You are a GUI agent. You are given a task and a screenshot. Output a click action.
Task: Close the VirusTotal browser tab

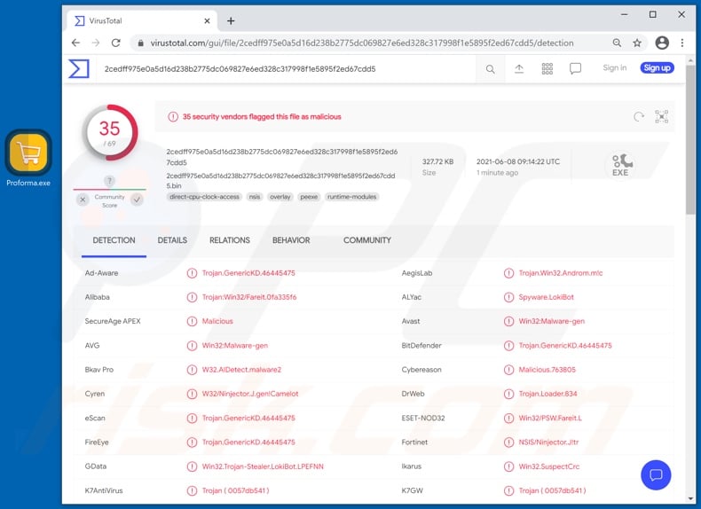coord(207,21)
